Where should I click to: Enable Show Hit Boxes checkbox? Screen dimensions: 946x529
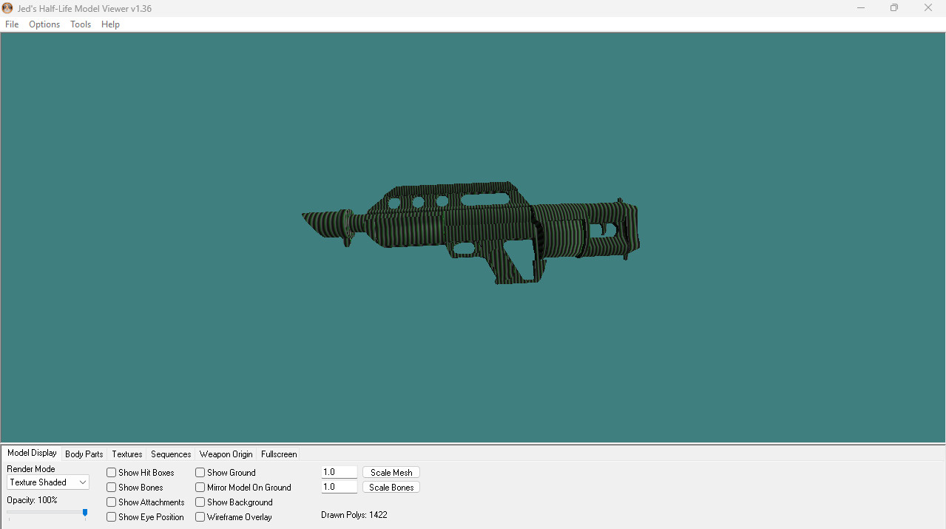coord(112,473)
